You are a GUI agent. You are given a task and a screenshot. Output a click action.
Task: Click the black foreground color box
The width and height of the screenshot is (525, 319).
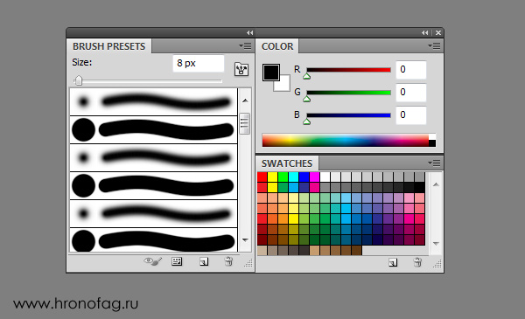pos(271,73)
